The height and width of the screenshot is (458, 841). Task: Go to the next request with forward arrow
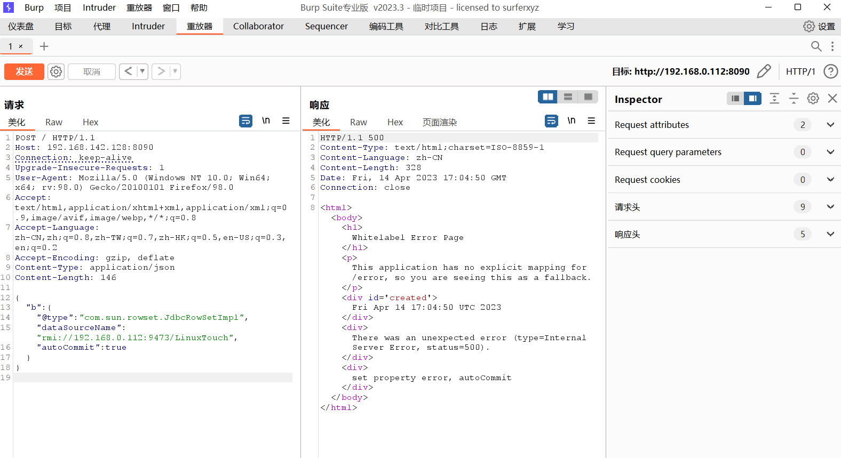pos(161,71)
